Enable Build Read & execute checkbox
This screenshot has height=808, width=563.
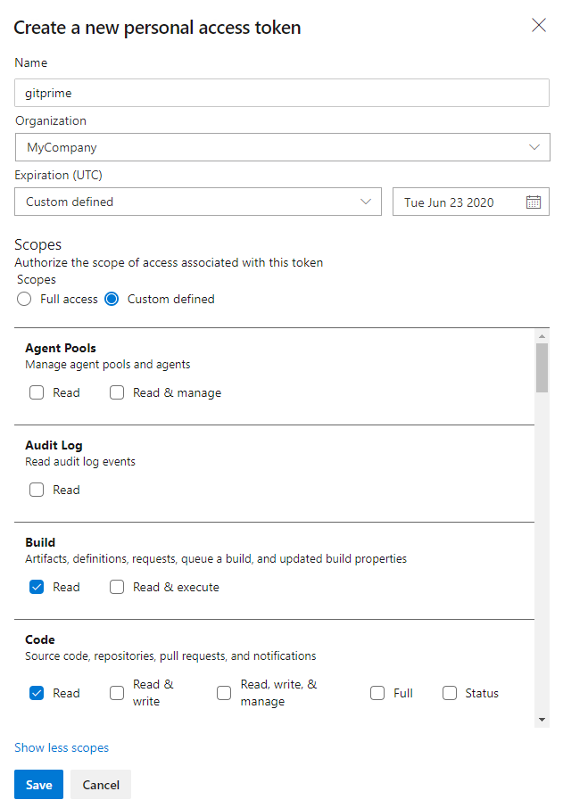click(117, 587)
